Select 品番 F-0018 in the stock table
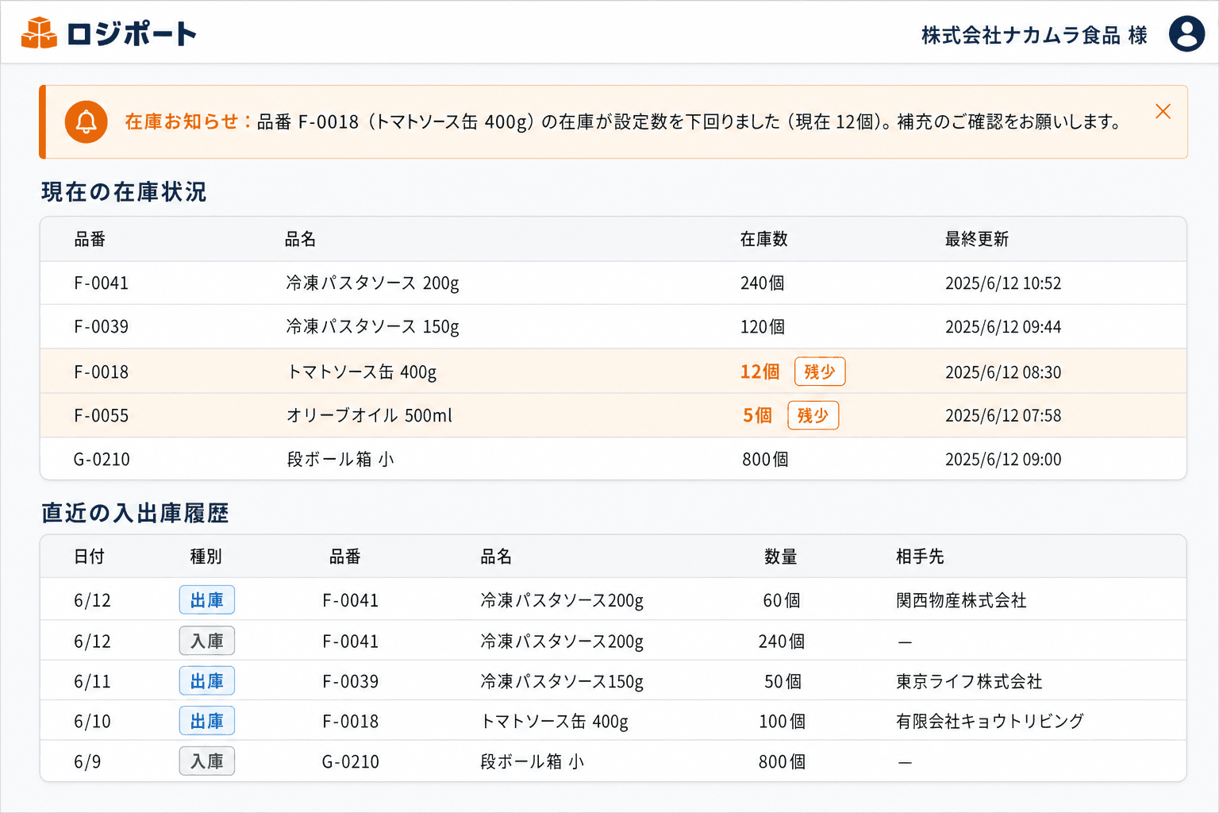Screen dimensions: 1219x813 [x=102, y=372]
